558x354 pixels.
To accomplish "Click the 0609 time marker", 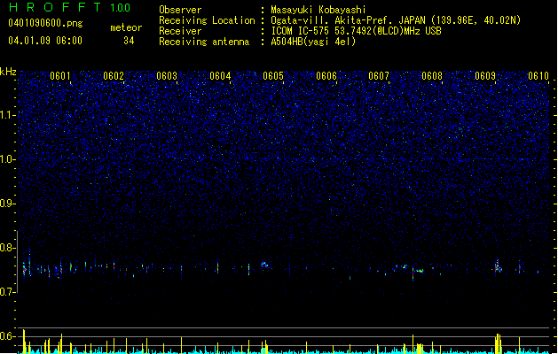I will [x=485, y=76].
